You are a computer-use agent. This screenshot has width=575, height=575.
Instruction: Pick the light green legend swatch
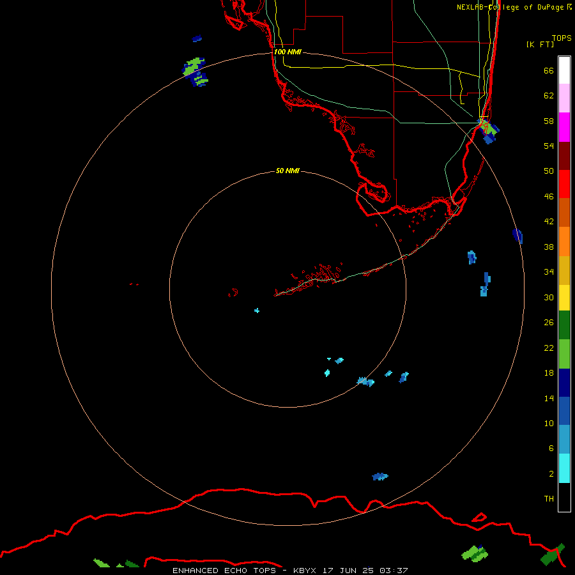(564, 354)
